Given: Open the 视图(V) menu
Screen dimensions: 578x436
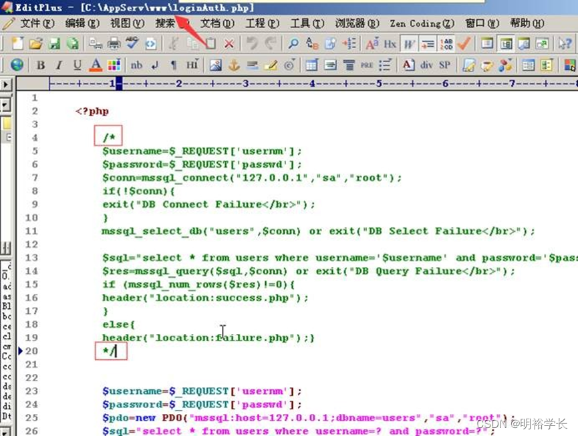Looking at the screenshot, I should tap(127, 23).
